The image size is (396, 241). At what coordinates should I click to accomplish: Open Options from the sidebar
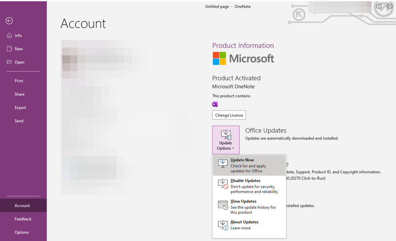click(x=22, y=232)
